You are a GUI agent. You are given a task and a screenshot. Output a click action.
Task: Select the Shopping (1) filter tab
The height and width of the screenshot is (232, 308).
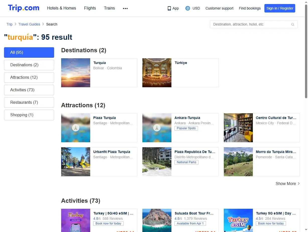pos(29,115)
